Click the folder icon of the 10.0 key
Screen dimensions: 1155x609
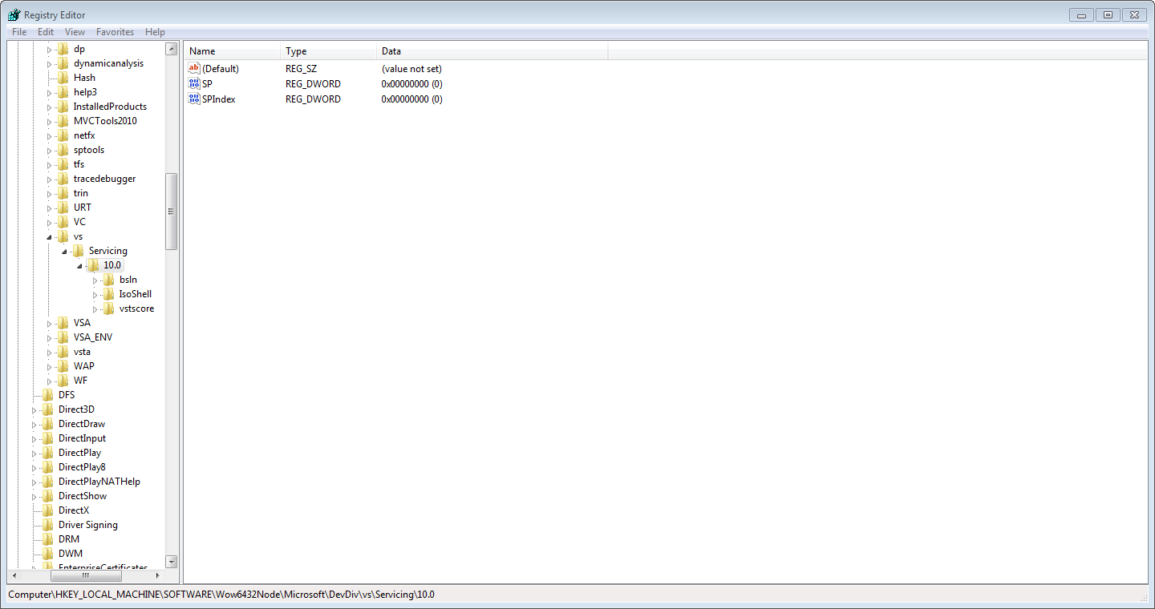point(94,264)
